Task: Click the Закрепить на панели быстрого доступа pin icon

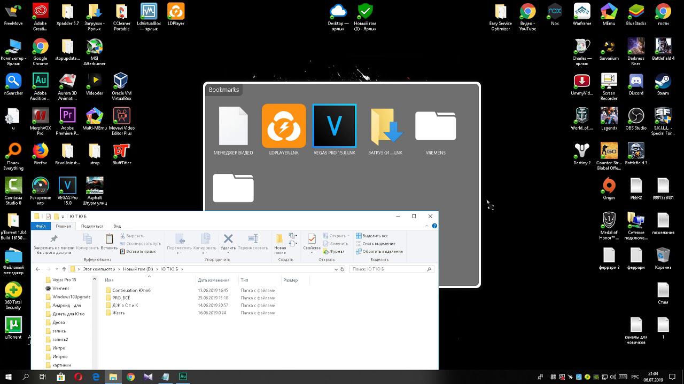Action: (54, 239)
